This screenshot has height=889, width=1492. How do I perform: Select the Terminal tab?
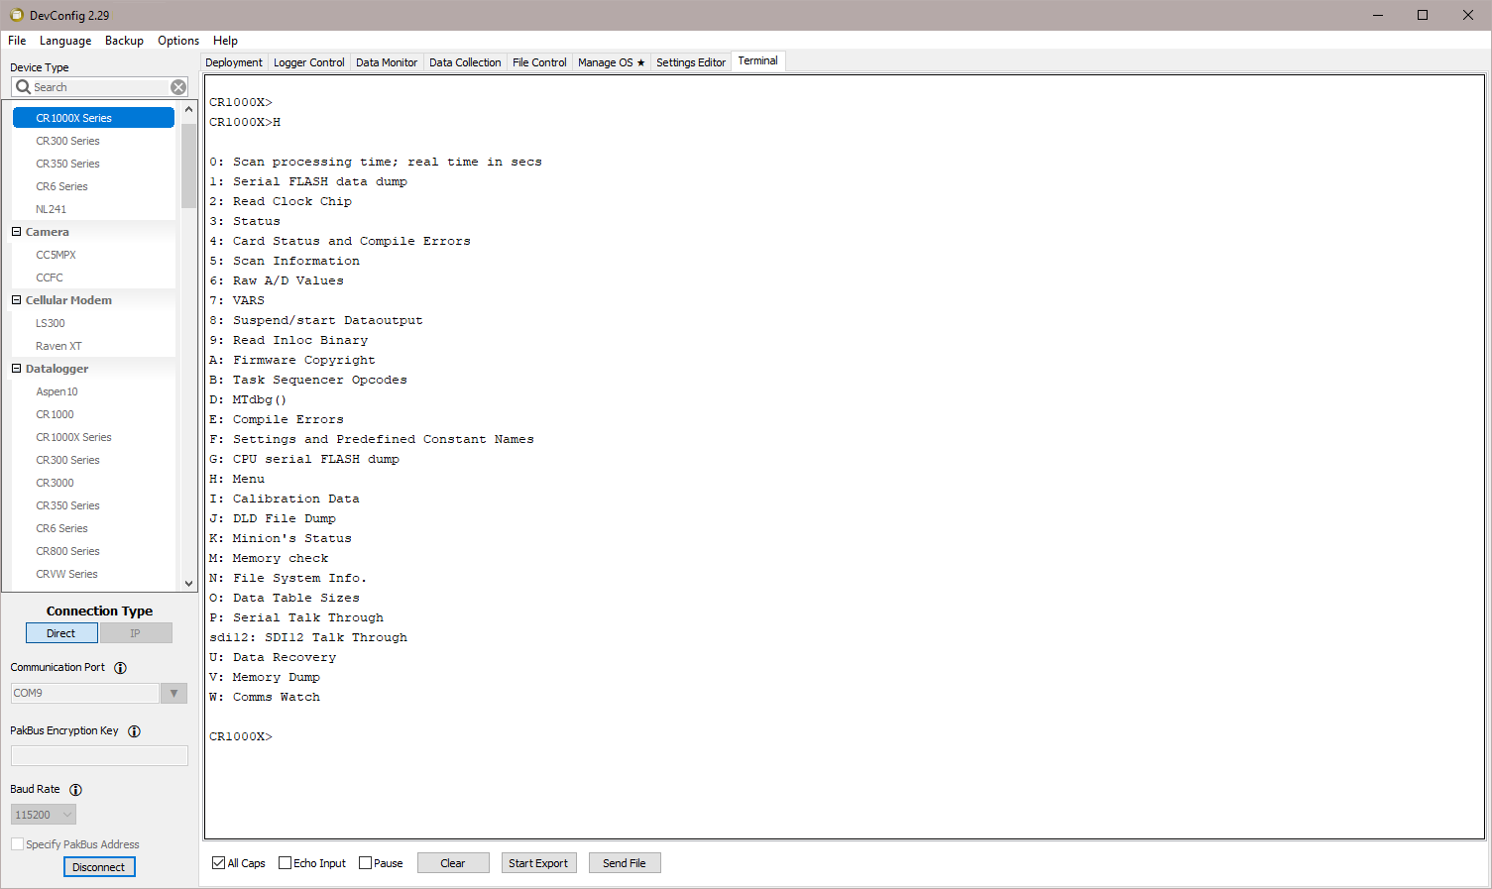tap(758, 60)
